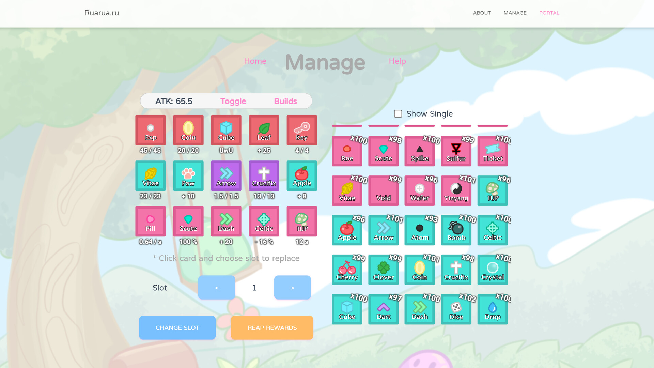This screenshot has height=368, width=654.
Task: Select the Key card showing 4/4
Action: [301, 130]
